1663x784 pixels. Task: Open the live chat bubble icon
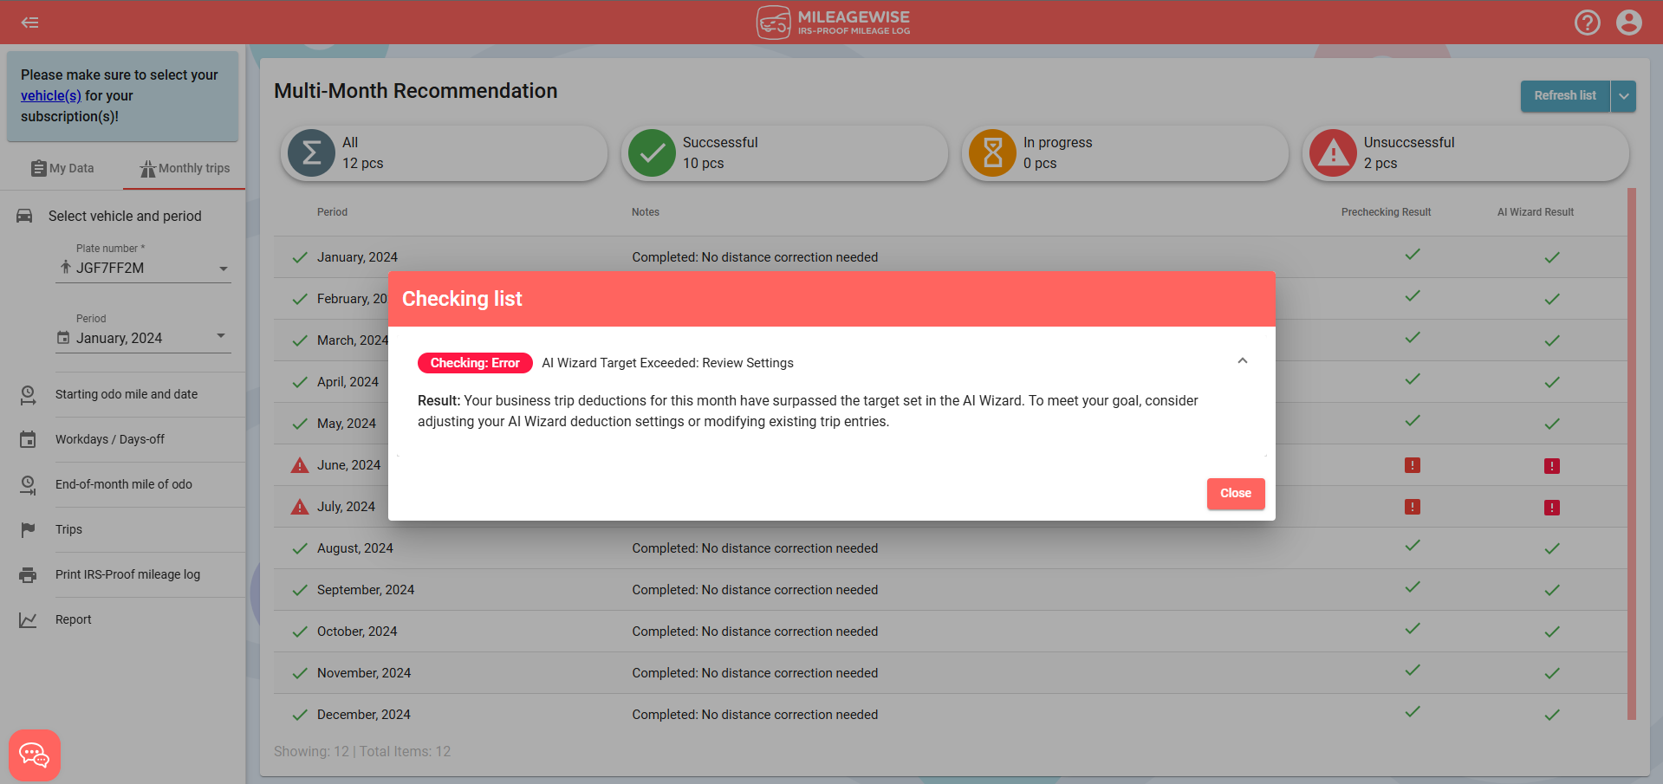coord(35,755)
